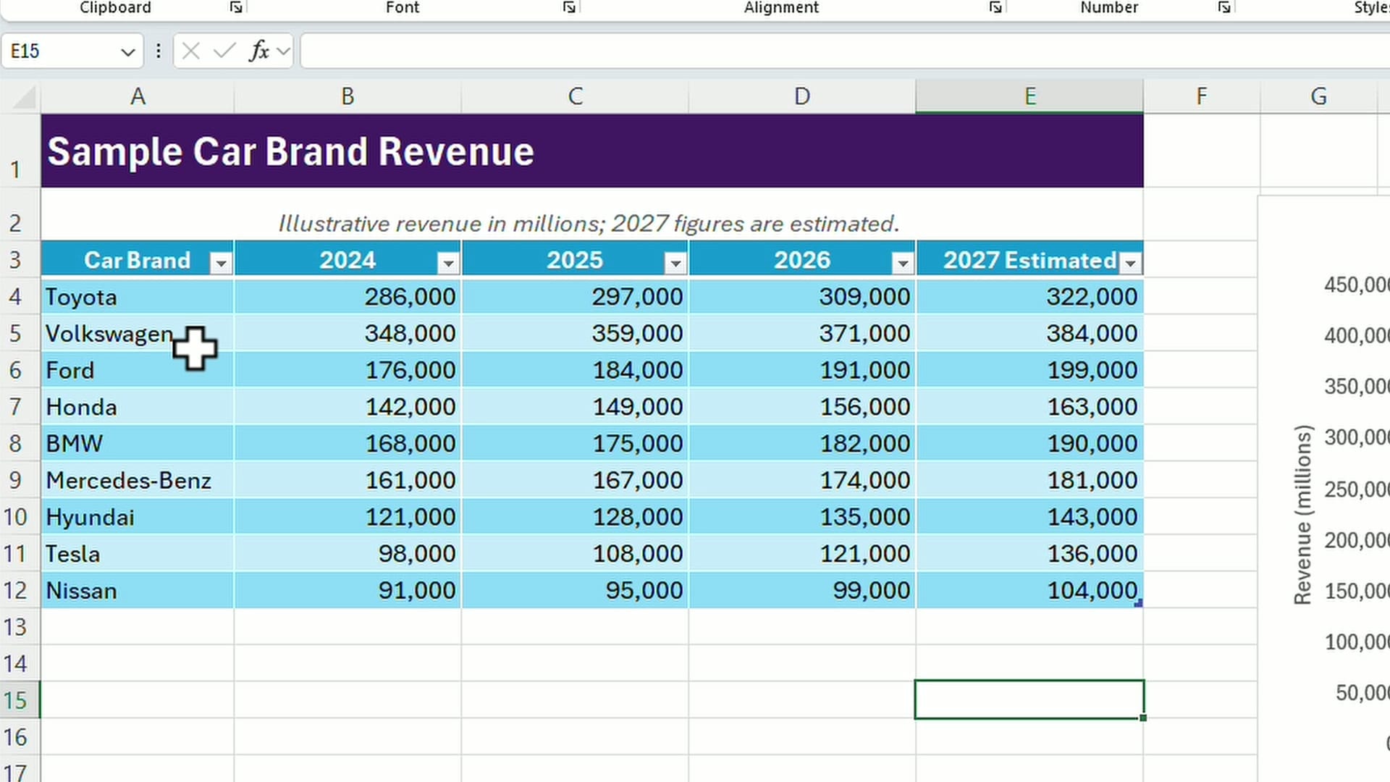Select the Mercedes-Benz cell
Screen dimensions: 1390x782
[x=138, y=481]
